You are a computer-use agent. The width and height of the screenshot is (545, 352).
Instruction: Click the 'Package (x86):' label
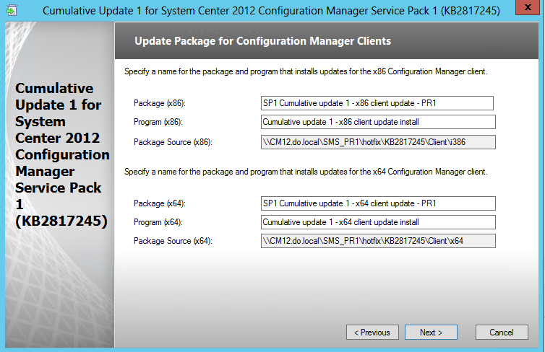coord(160,103)
